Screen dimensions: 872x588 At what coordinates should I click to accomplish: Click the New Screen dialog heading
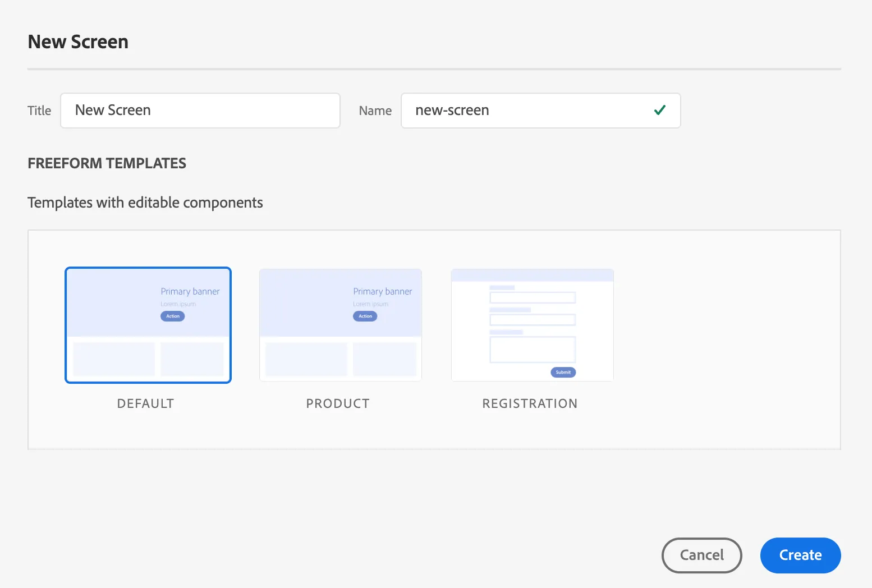point(78,42)
